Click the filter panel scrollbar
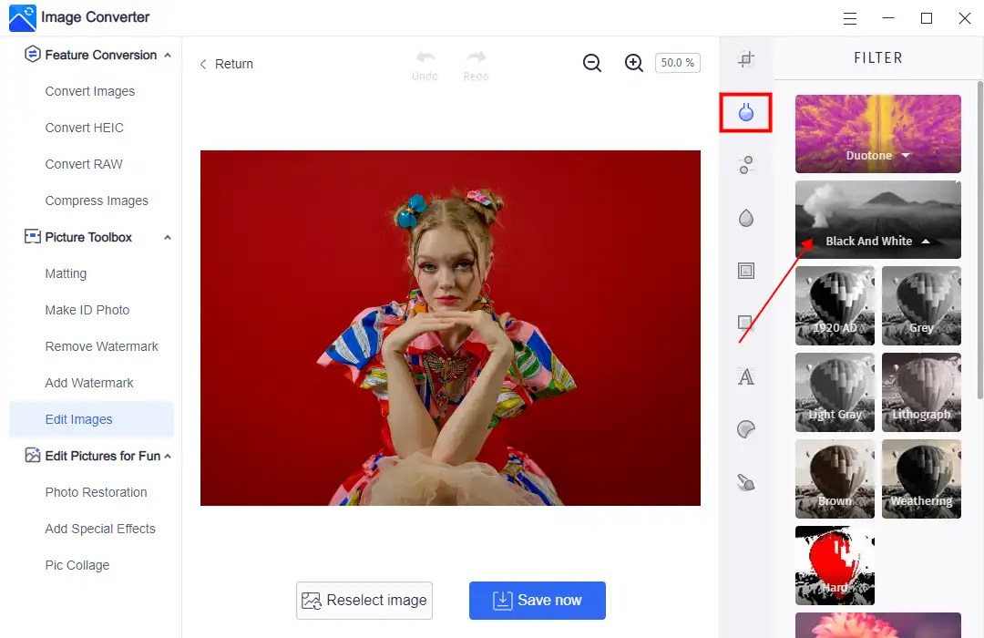Screen dimensions: 984x638 pyautogui.click(x=980, y=240)
